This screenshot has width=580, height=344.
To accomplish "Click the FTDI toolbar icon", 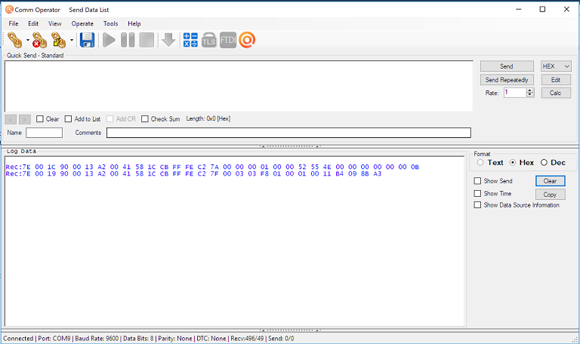I will [228, 40].
